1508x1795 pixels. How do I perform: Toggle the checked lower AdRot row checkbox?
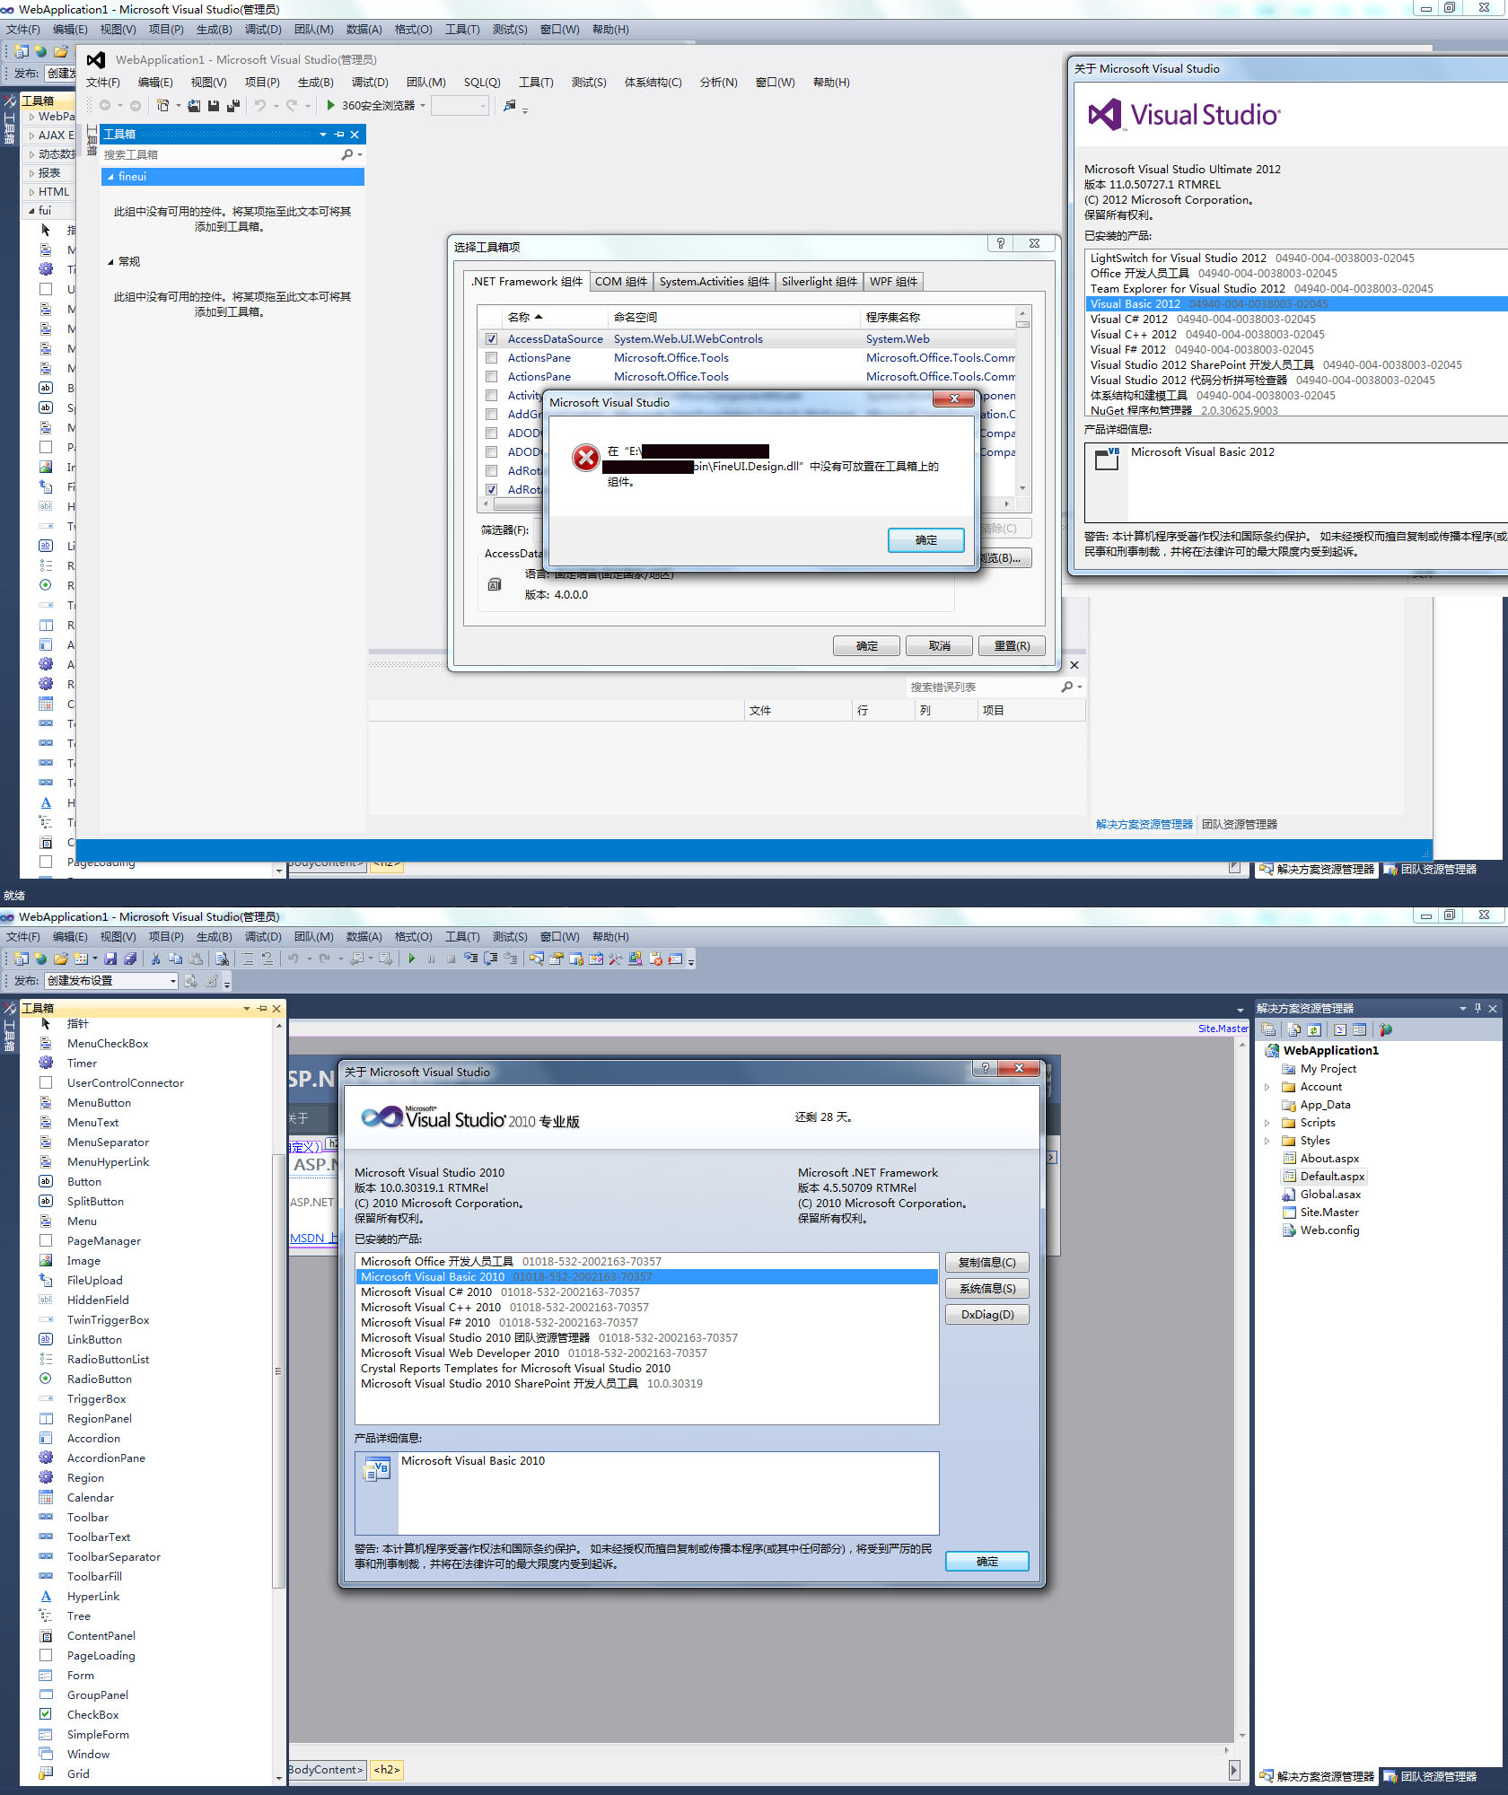pyautogui.click(x=491, y=490)
